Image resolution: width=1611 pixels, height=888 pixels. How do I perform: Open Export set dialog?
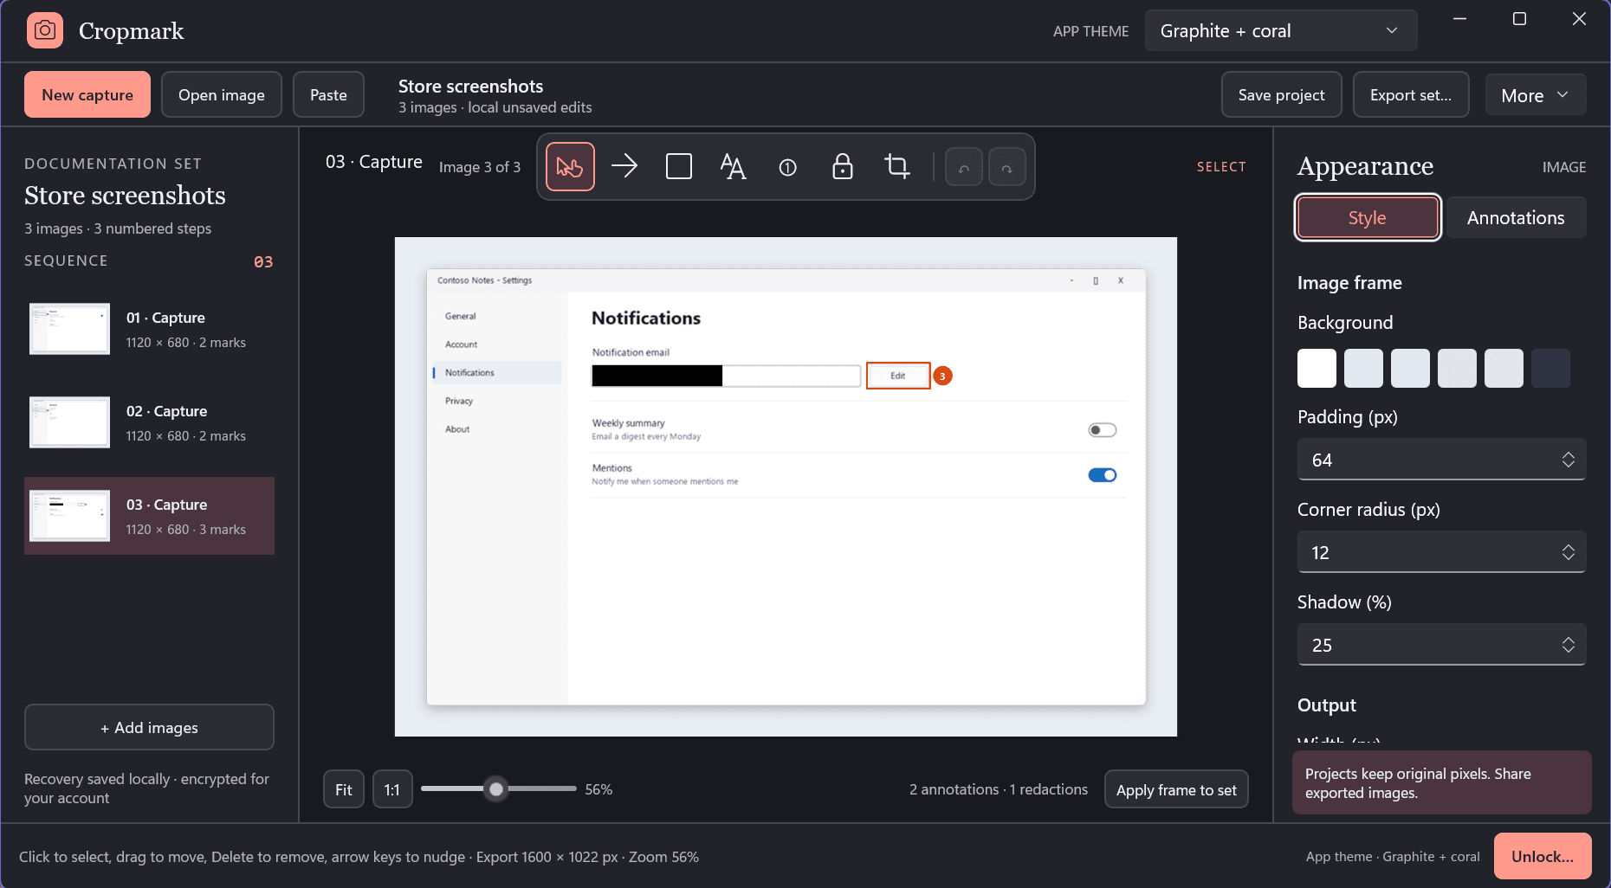click(x=1411, y=95)
